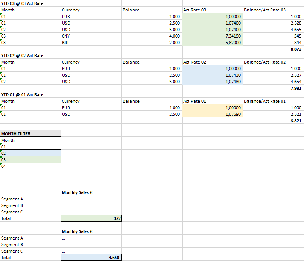Click the result cell showing 344

click(273, 43)
